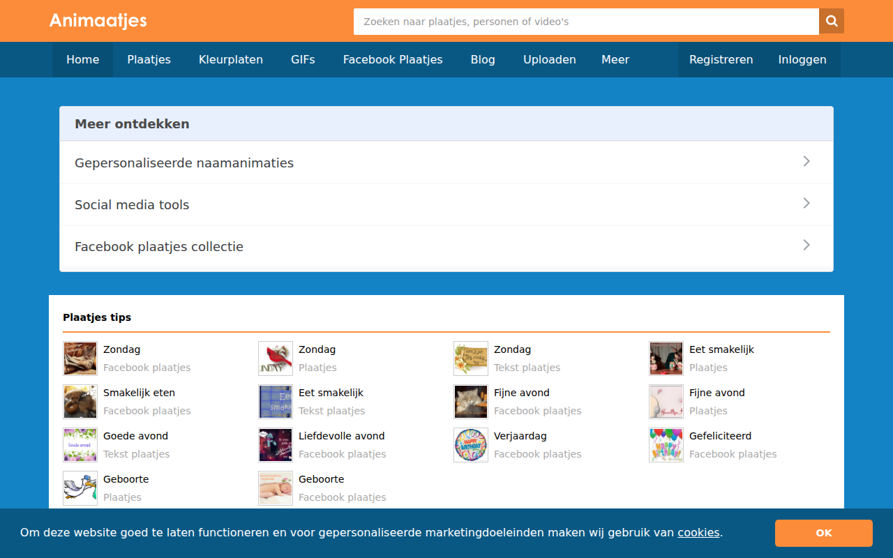The width and height of the screenshot is (893, 558).
Task: Click the Plaatjes tips heading
Action: pos(97,317)
